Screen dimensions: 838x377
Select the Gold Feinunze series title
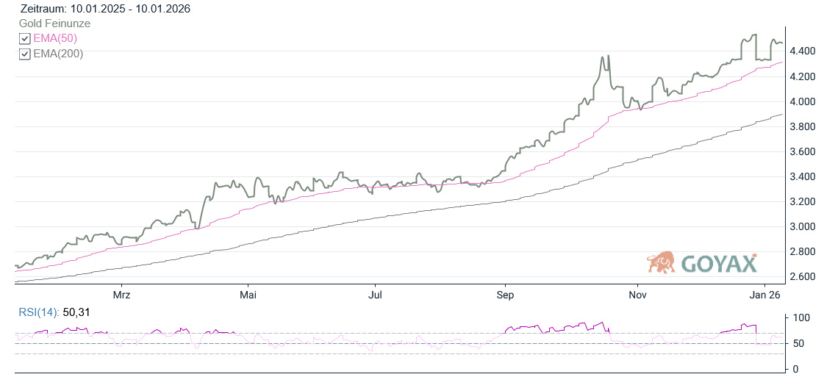pyautogui.click(x=55, y=24)
